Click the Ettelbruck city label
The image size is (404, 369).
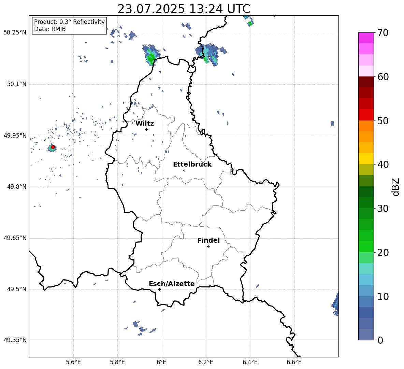(x=192, y=165)
